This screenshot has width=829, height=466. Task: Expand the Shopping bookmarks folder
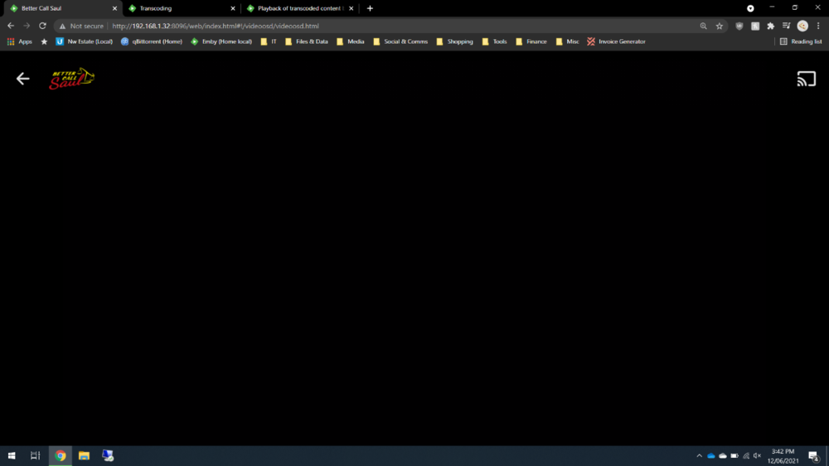[x=454, y=41]
